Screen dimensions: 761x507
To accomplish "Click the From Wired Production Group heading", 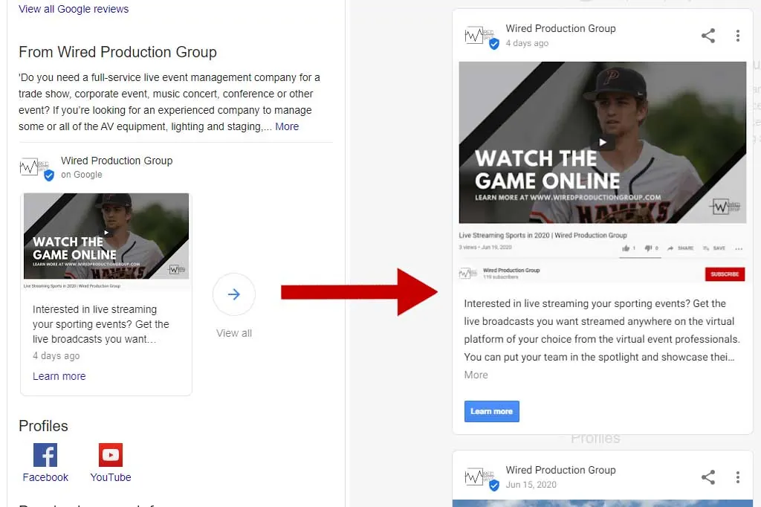I will click(x=117, y=52).
